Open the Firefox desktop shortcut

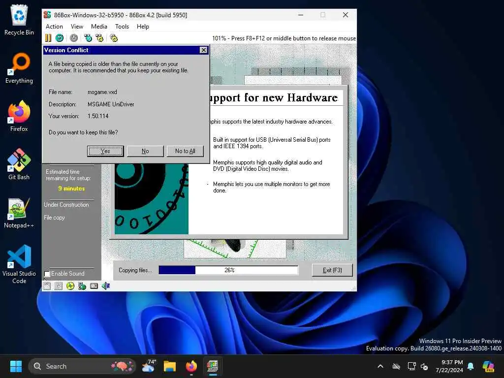coord(19,116)
